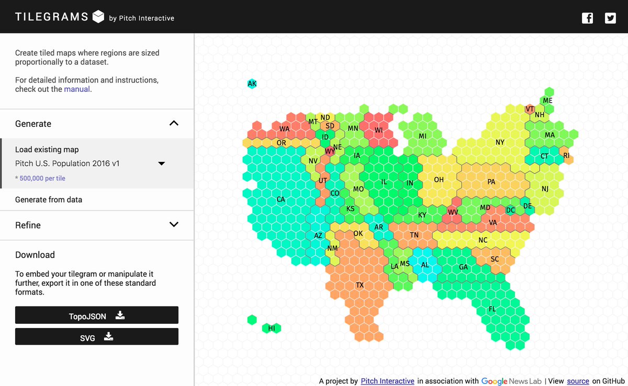The height and width of the screenshot is (386, 628).
Task: Open the manual link
Action: (77, 89)
